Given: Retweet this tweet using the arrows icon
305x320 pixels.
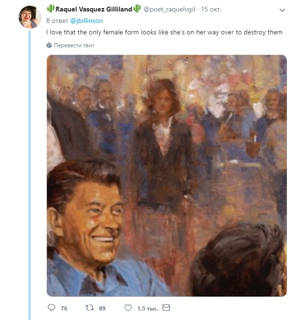Looking at the screenshot, I should pos(88,308).
